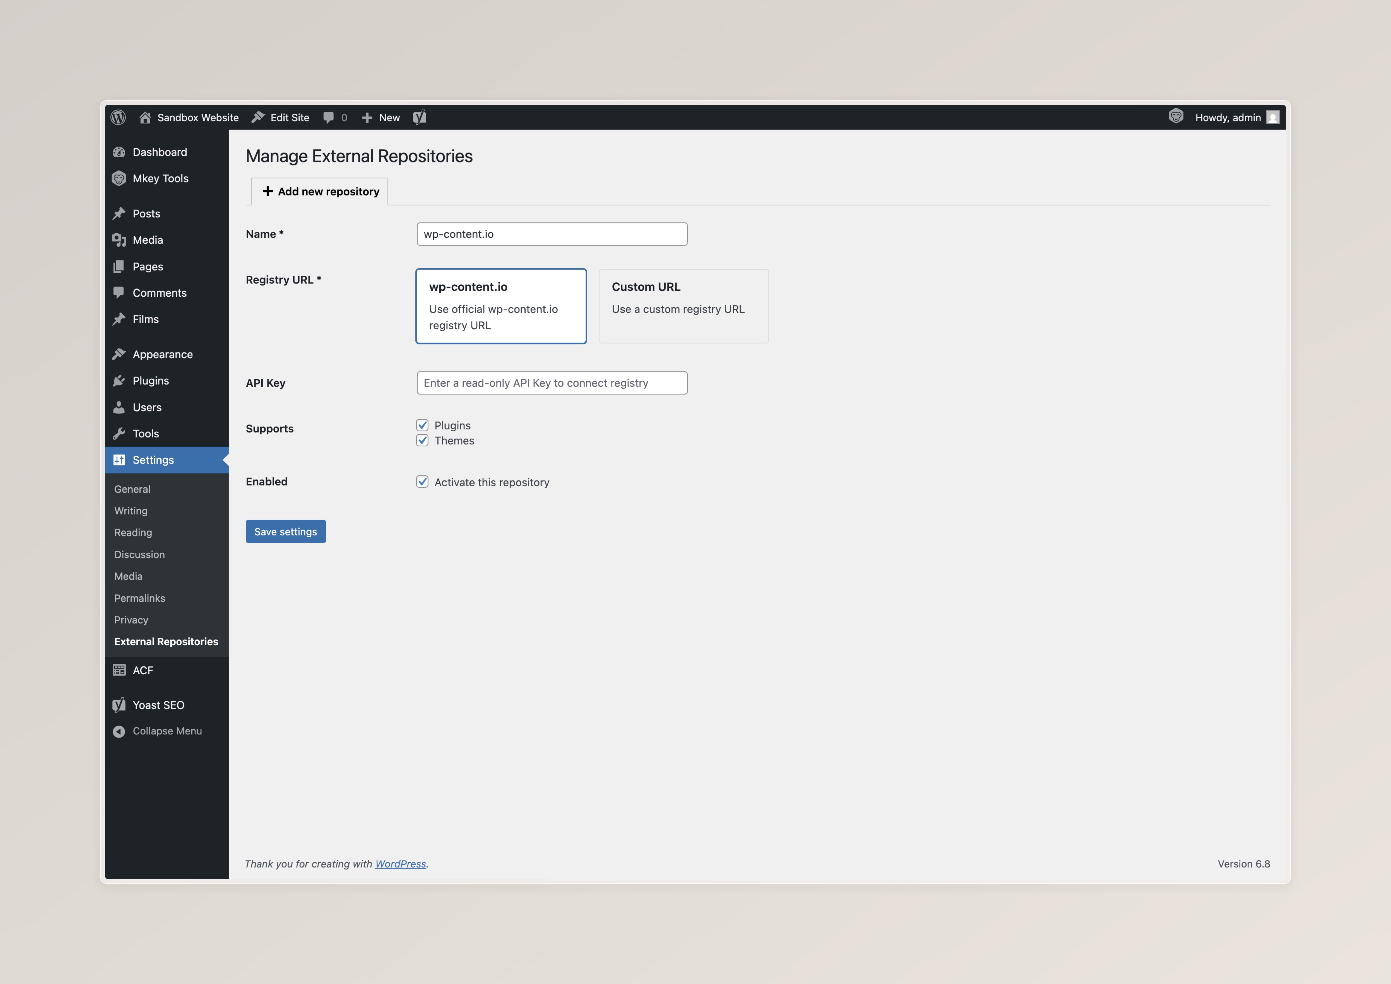Click the Tools wrench icon
1391x984 pixels.
pyautogui.click(x=119, y=434)
